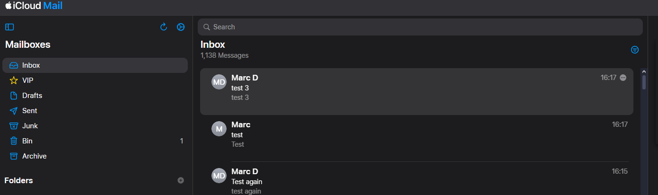The width and height of the screenshot is (658, 195).
Task: Toggle the sidebar panel icon
Action: [9, 27]
